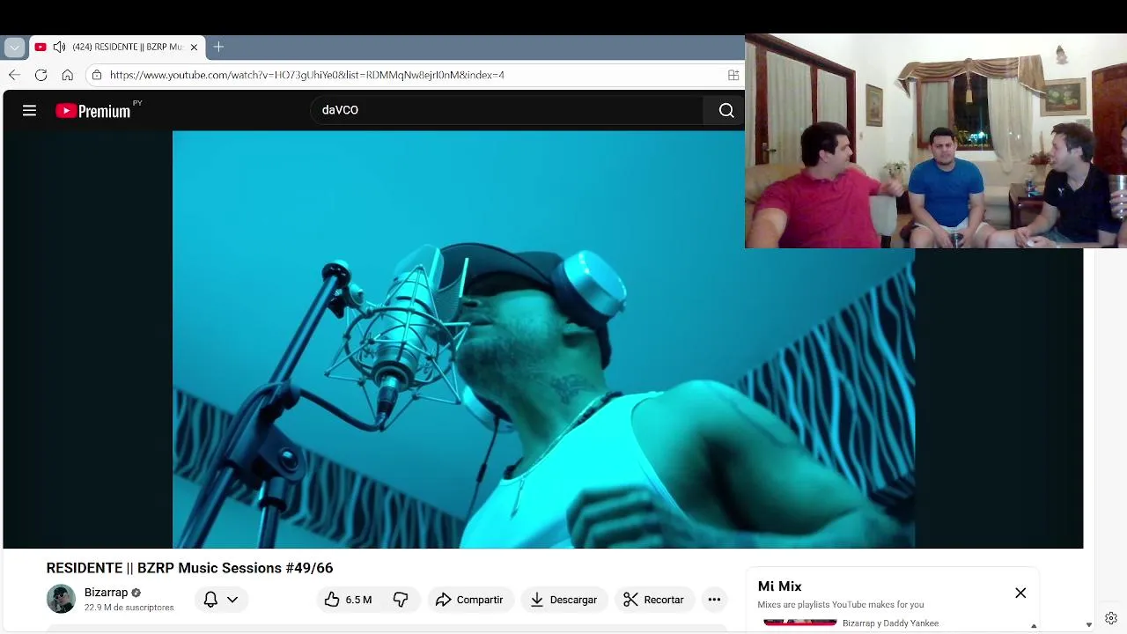Mute the tab using speaker icon
The width and height of the screenshot is (1127, 634).
click(x=59, y=47)
